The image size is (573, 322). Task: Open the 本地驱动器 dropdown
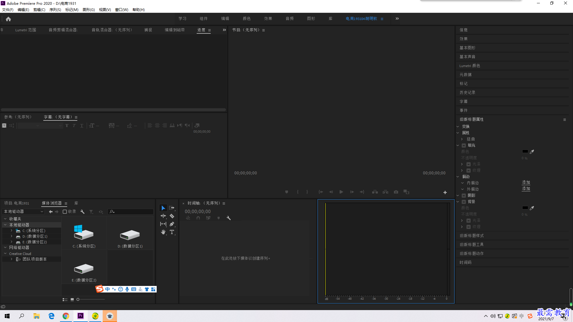point(23,212)
